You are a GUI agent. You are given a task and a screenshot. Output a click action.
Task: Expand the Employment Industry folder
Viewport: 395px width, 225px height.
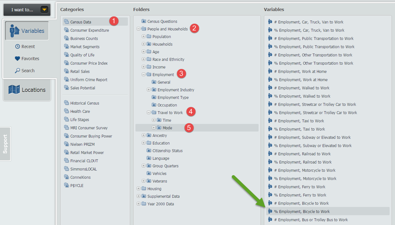[x=148, y=90]
